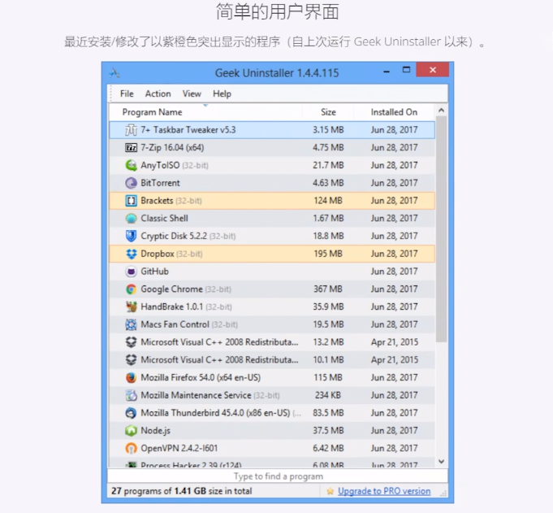This screenshot has height=513, width=553.
Task: Select the BitTorrent program name
Action: pos(160,183)
